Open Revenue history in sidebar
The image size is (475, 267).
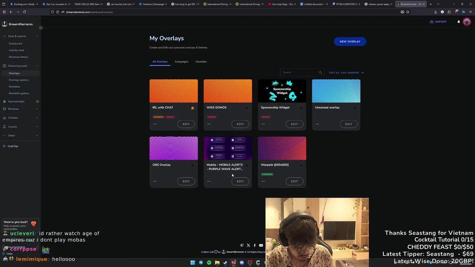click(19, 57)
